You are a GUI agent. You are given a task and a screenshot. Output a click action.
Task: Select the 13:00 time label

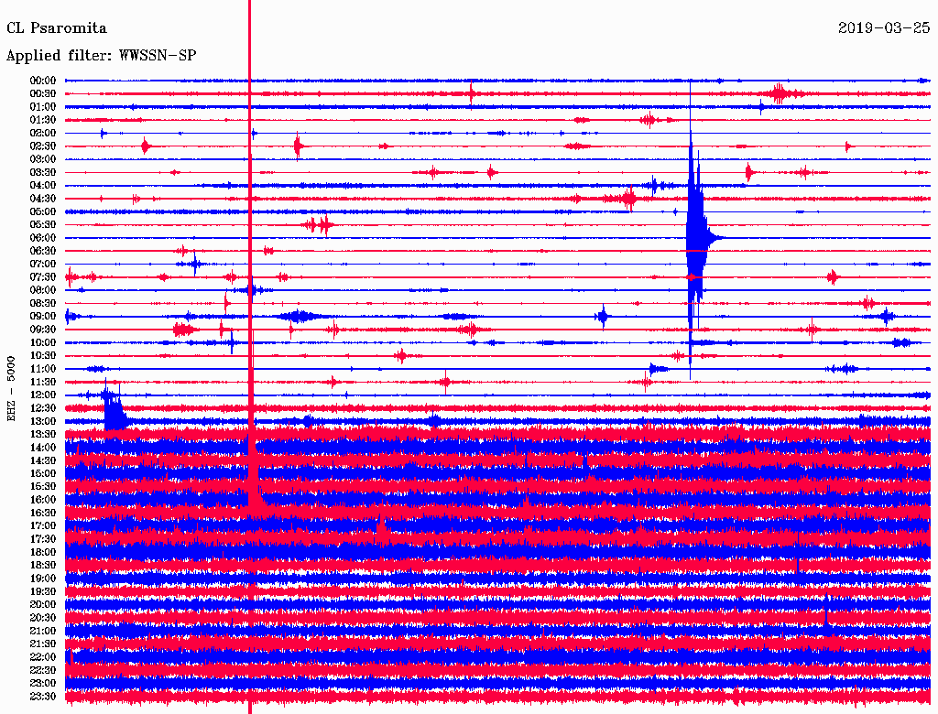tap(43, 422)
